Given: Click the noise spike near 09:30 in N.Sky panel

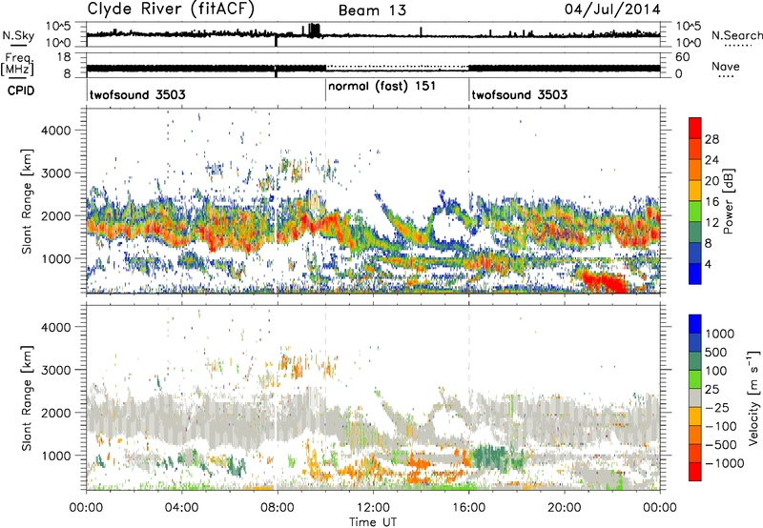Looking at the screenshot, I should 315,30.
